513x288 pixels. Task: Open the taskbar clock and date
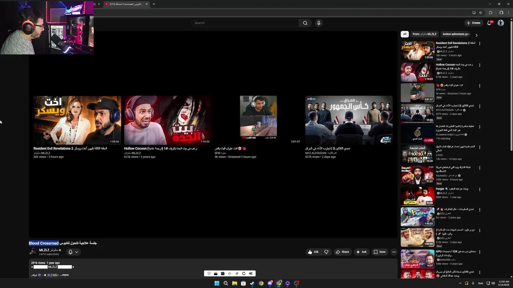point(504,283)
